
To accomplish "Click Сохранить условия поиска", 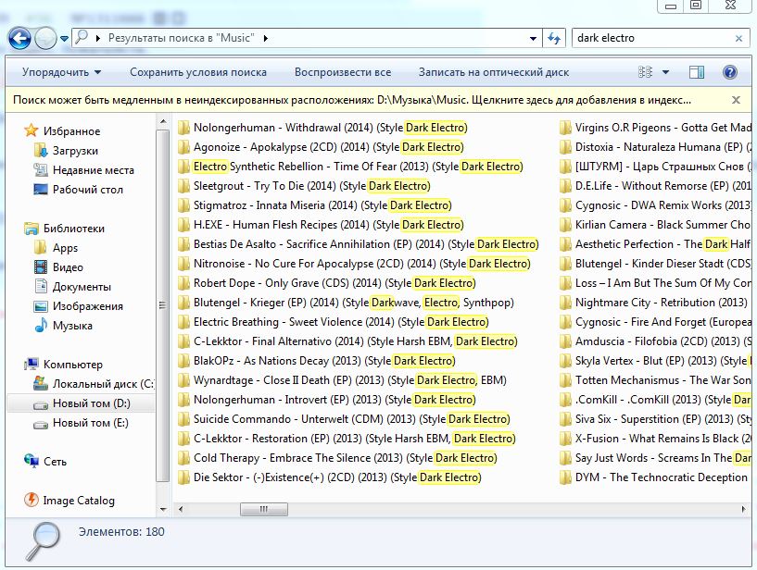I will point(198,72).
